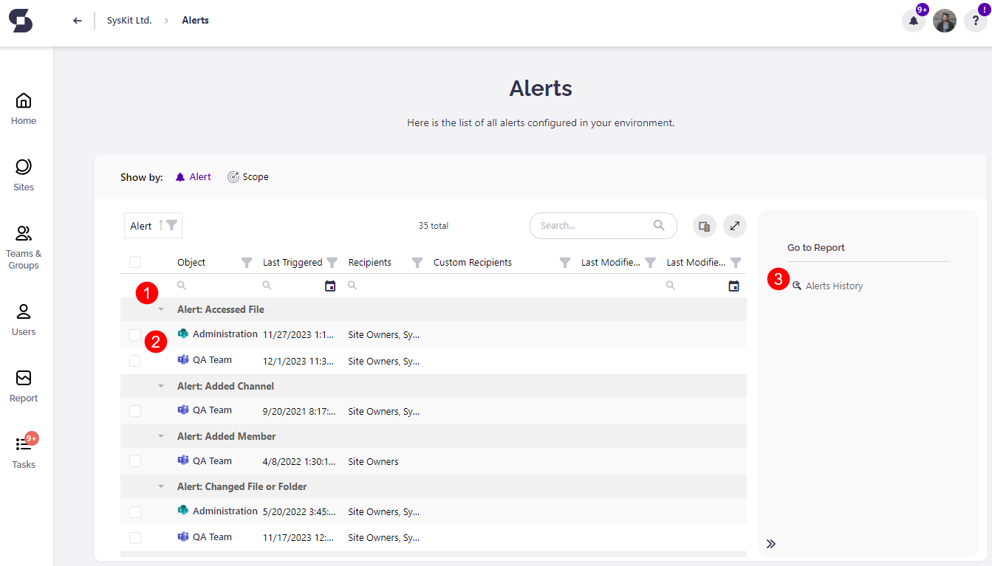
Task: Expand the grid to full screen view
Action: coord(734,226)
